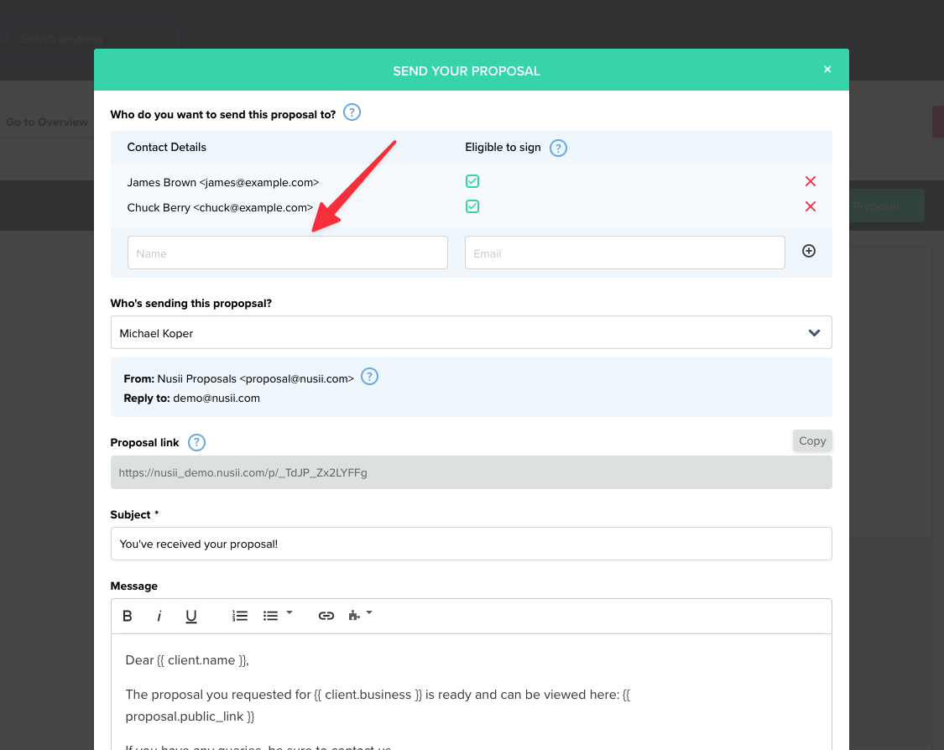
Task: Expand the plugin variables dropdown arrow
Action: 370,612
